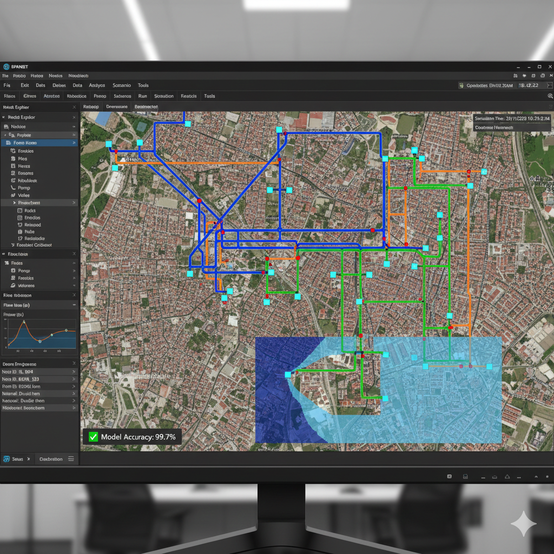Click a marker point on the Flow graph curve
This screenshot has height=554, width=554.
(x=24, y=321)
